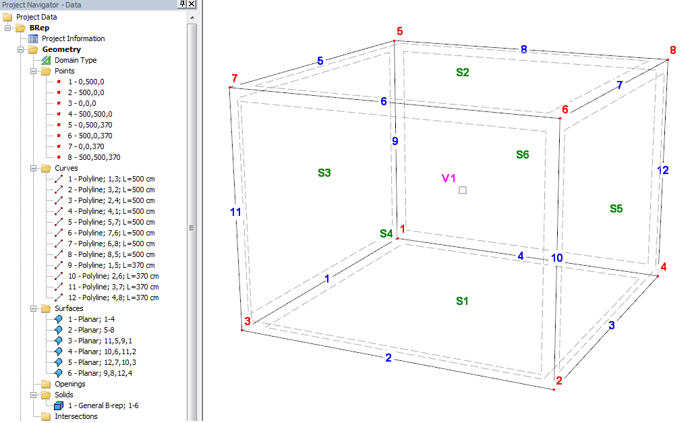694x423 pixels.
Task: Collapse the Surfaces folder expander
Action: (33, 309)
